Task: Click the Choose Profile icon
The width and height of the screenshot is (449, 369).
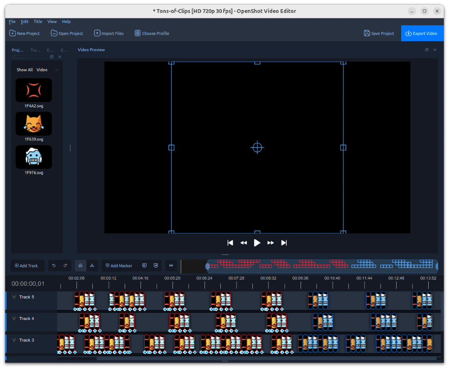Action: tap(137, 33)
